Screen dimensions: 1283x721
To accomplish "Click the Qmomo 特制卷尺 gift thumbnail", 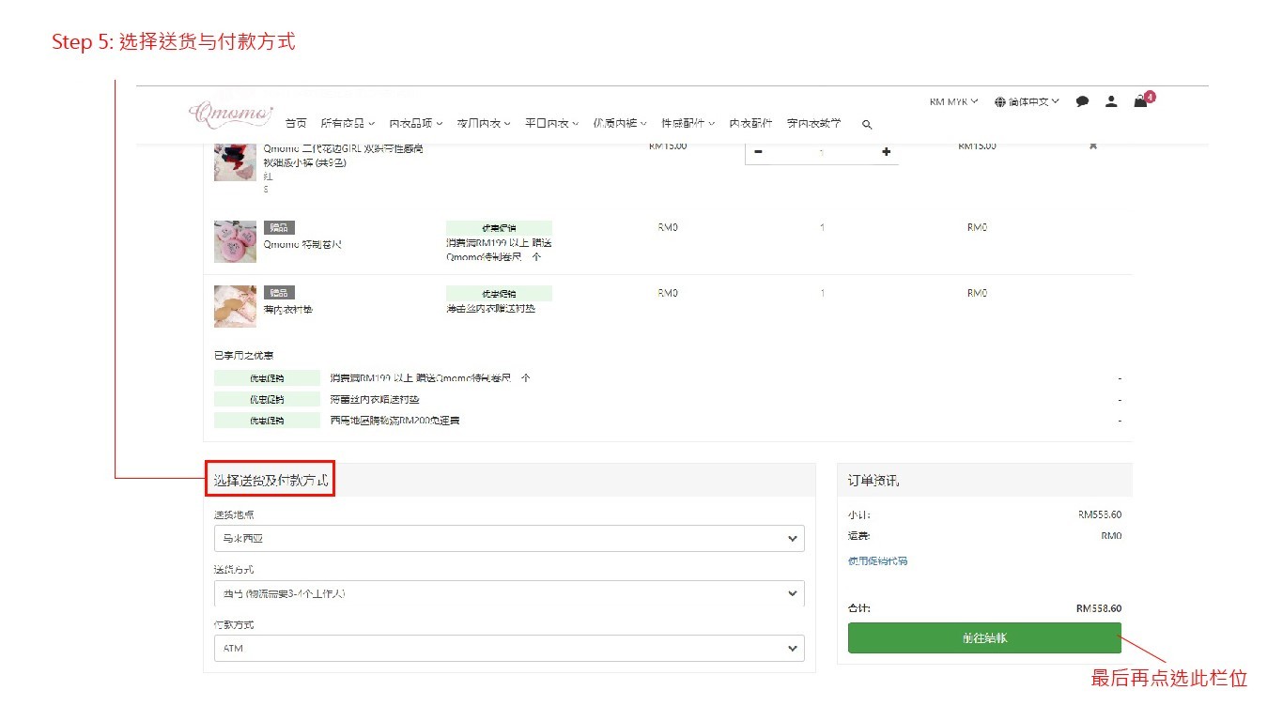I will click(x=235, y=242).
